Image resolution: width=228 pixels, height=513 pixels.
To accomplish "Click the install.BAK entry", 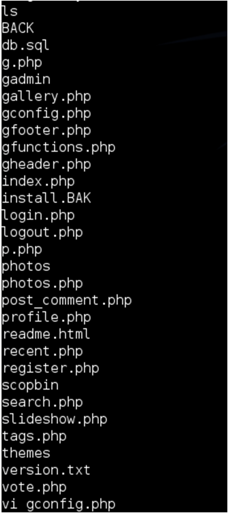I will 46,198.
